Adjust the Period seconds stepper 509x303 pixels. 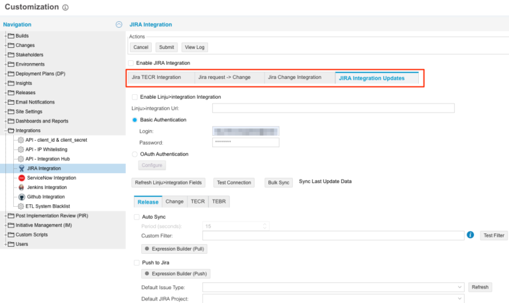(266, 225)
